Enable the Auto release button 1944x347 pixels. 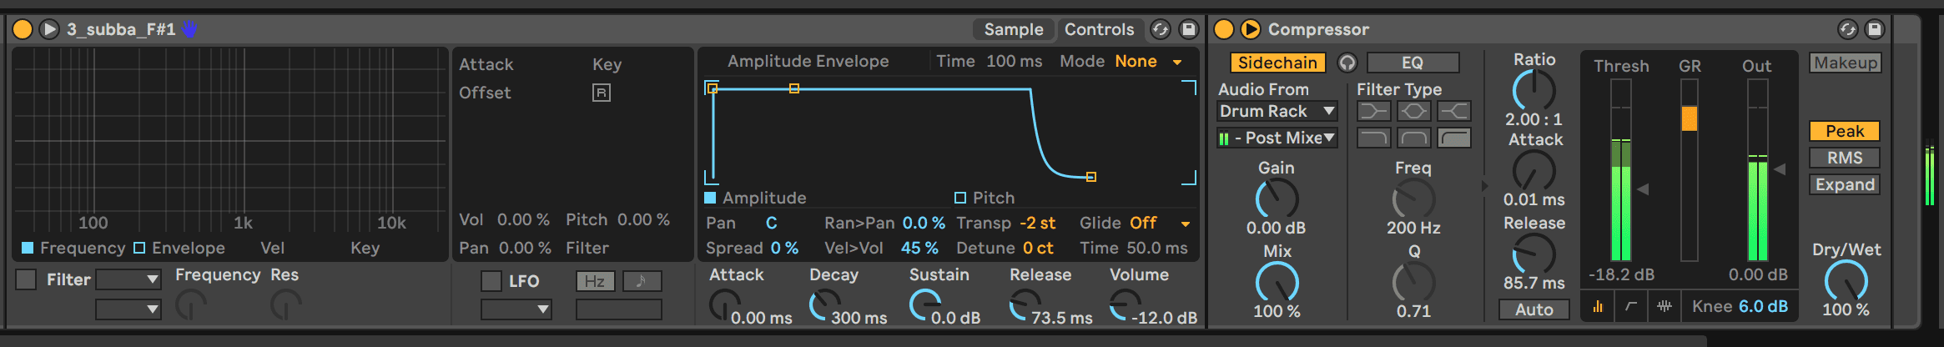pos(1534,309)
